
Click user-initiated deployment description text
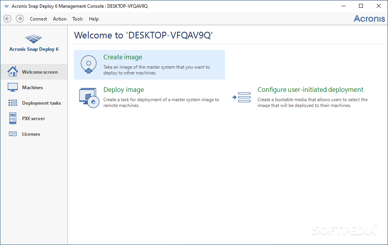coord(312,102)
